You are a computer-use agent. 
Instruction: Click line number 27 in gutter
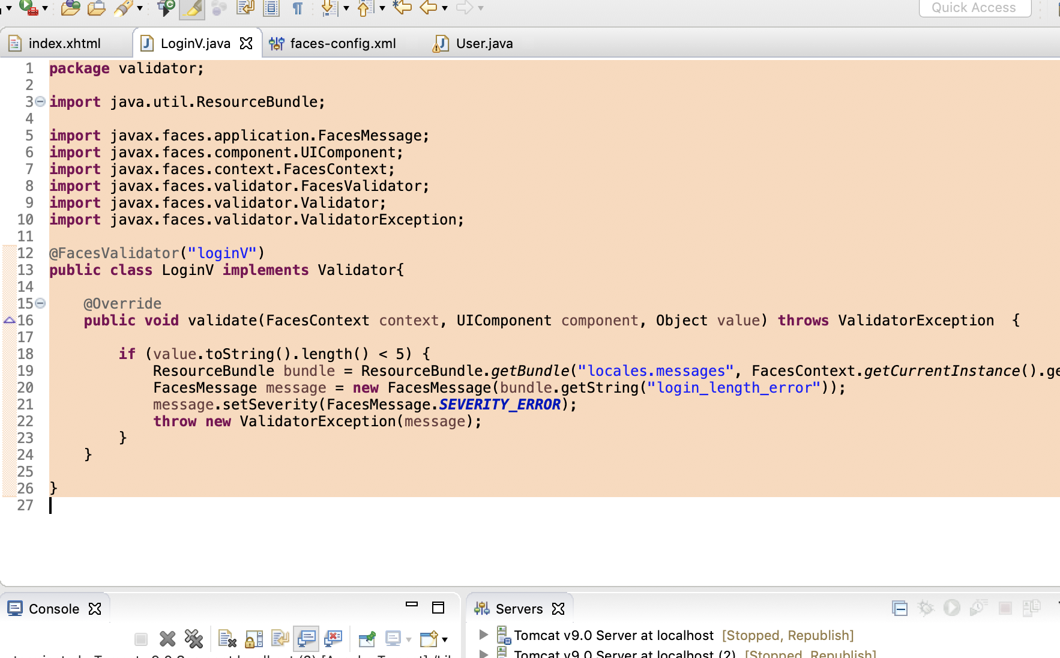tap(25, 505)
